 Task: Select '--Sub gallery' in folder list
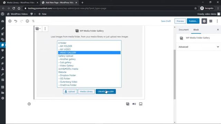[x=89, y=62]
